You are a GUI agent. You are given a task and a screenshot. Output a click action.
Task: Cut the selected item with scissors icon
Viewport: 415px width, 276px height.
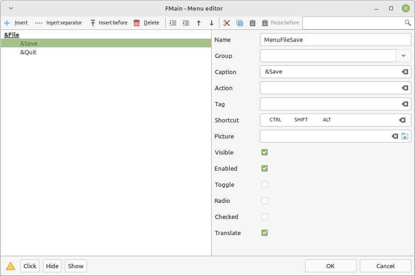pyautogui.click(x=227, y=23)
